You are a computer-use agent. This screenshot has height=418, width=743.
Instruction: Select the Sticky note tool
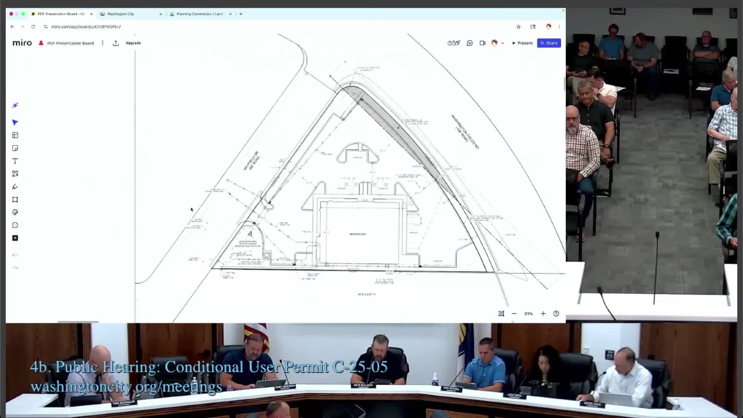click(15, 148)
